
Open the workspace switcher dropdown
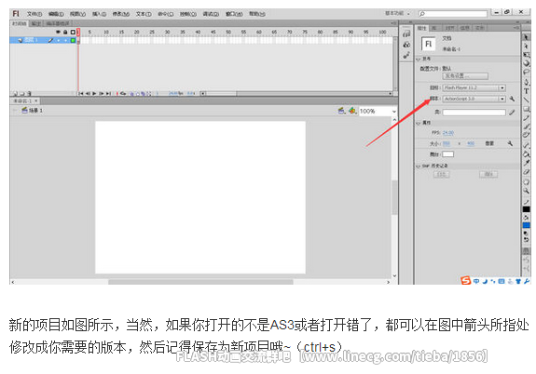pos(397,13)
